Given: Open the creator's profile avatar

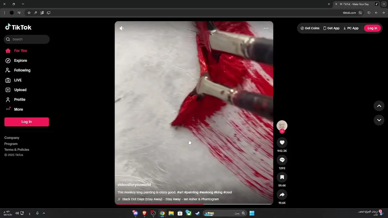Looking at the screenshot, I should [x=282, y=125].
